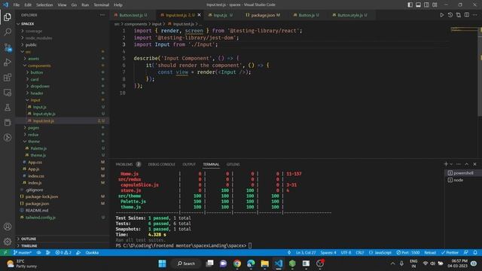Screen dimensions: 482x271
Task: Click the notifications bell in status bar
Action: tap(475, 253)
